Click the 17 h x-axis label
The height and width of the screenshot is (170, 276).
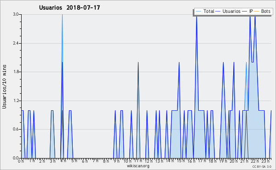pos(202,161)
